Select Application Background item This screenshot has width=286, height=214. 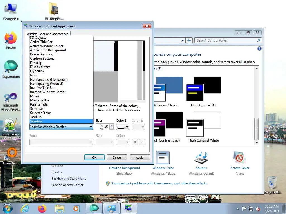[61, 50]
